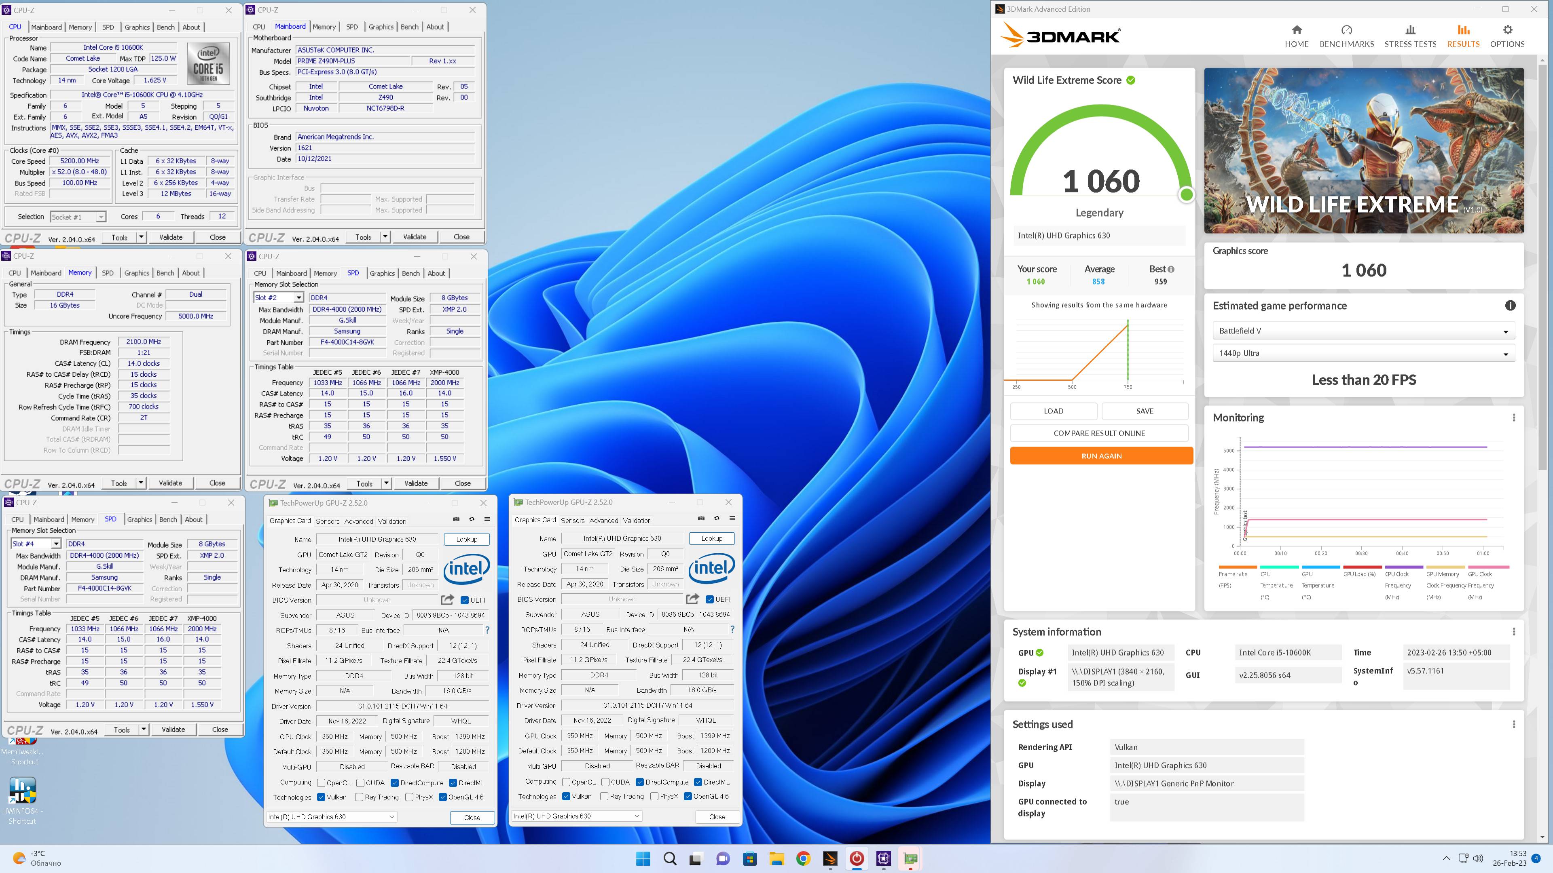Switch to 3DMark taskbar icon
Screen dimensions: 1553x873
click(x=829, y=858)
